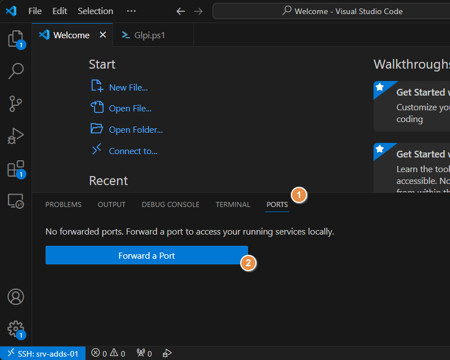Open the Run and Debug view
This screenshot has width=450, height=360.
pyautogui.click(x=16, y=135)
